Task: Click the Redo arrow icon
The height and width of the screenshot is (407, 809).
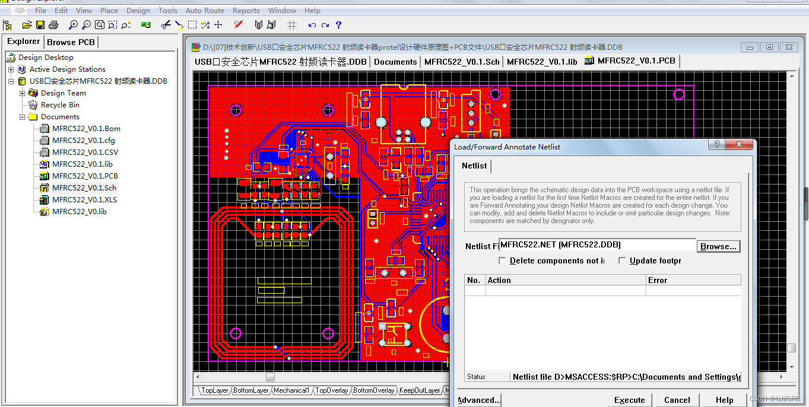Action: (x=323, y=25)
